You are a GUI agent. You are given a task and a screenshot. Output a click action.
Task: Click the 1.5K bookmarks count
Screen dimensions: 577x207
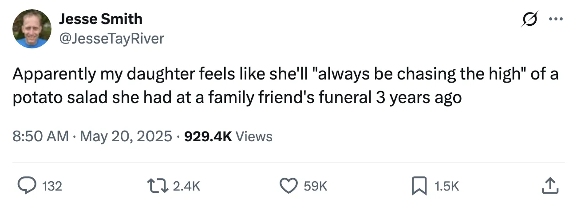(x=447, y=186)
